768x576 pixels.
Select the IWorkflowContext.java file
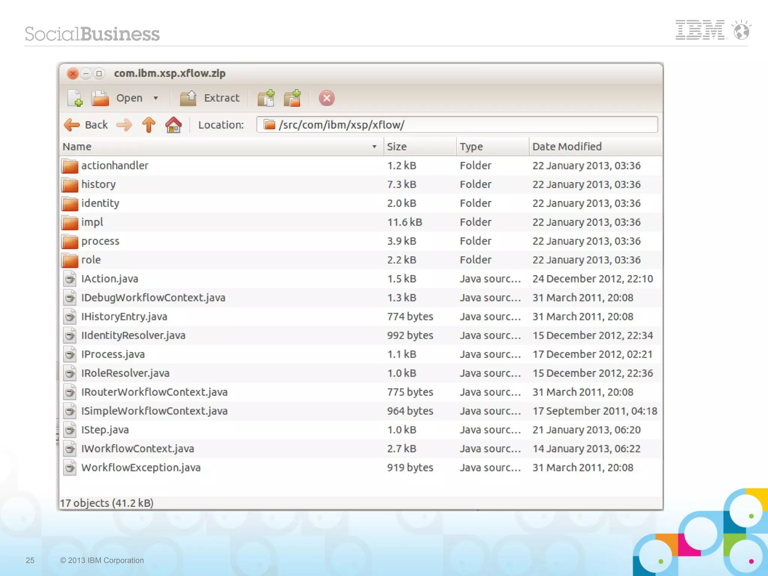tap(138, 449)
